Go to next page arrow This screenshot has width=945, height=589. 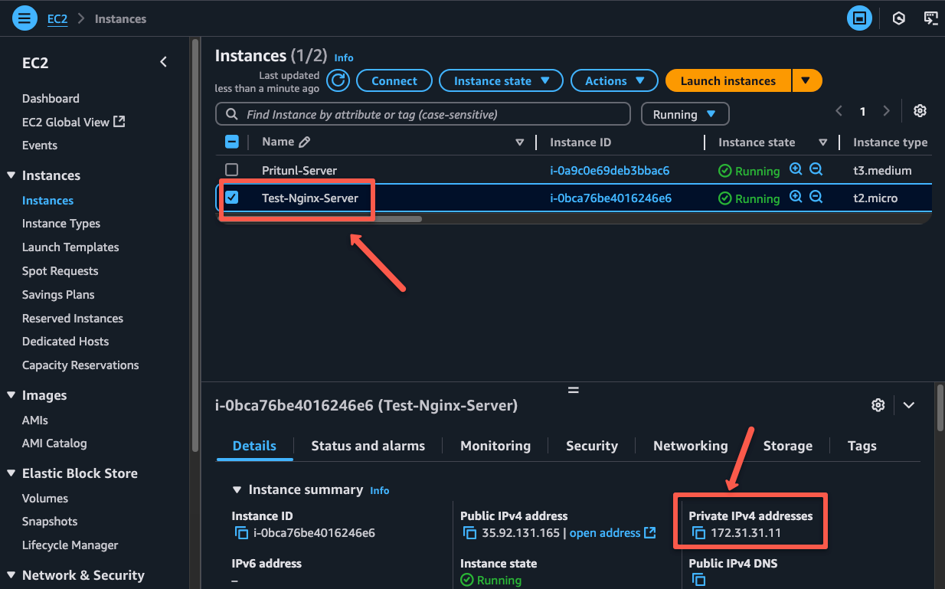point(886,111)
